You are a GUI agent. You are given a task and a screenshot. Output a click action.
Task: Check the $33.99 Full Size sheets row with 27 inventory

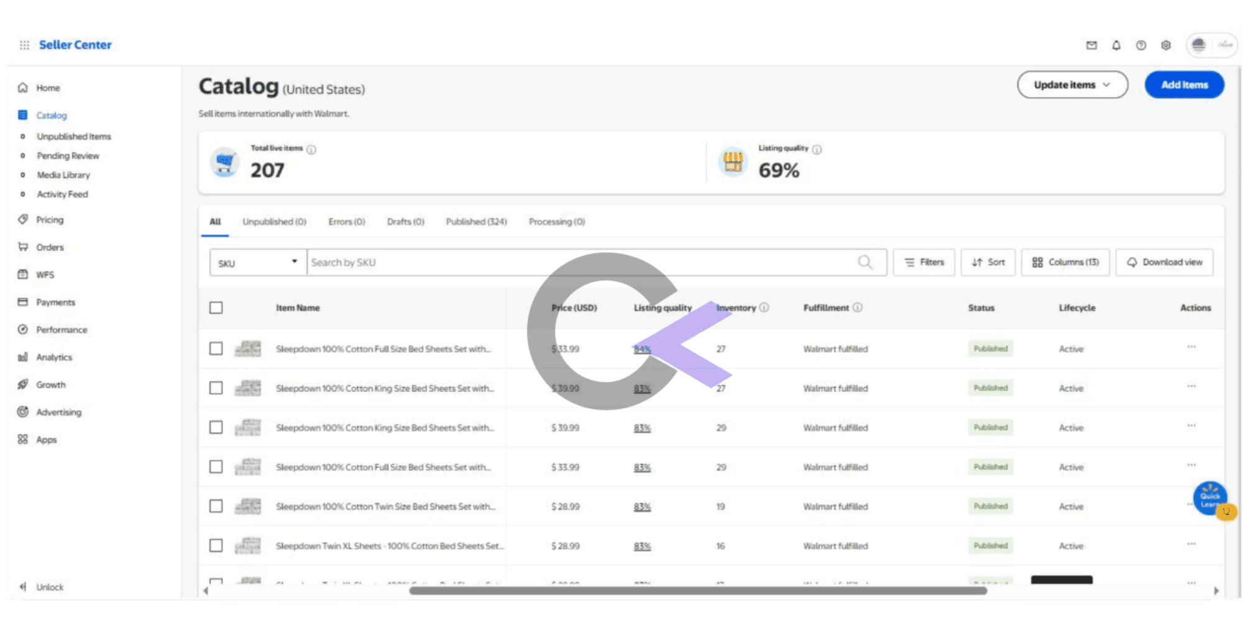point(216,348)
